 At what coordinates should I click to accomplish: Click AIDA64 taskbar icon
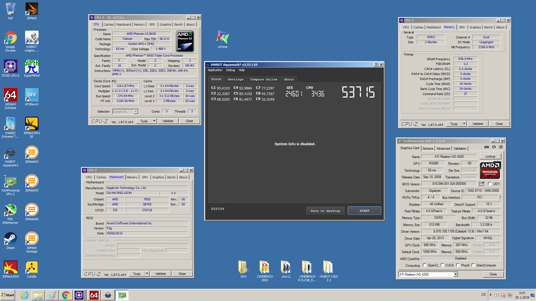point(94,295)
